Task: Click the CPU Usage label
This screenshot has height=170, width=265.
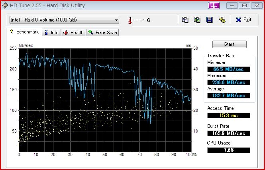Action: click(219, 143)
